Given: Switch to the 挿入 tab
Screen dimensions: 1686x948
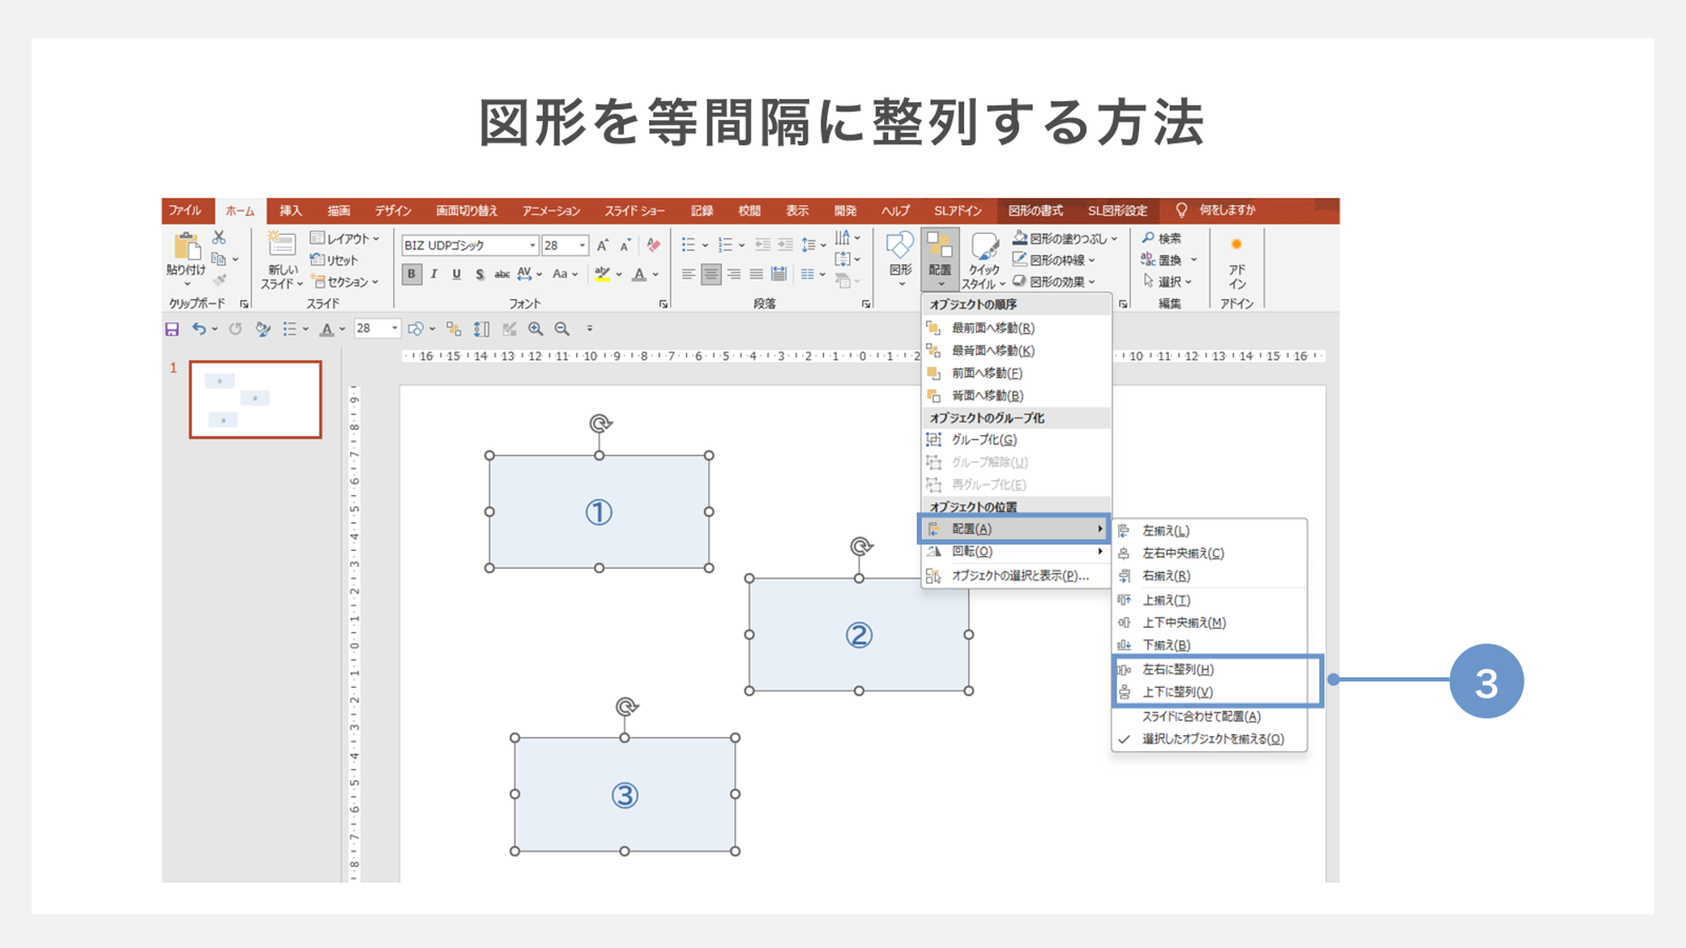Looking at the screenshot, I should (x=291, y=210).
